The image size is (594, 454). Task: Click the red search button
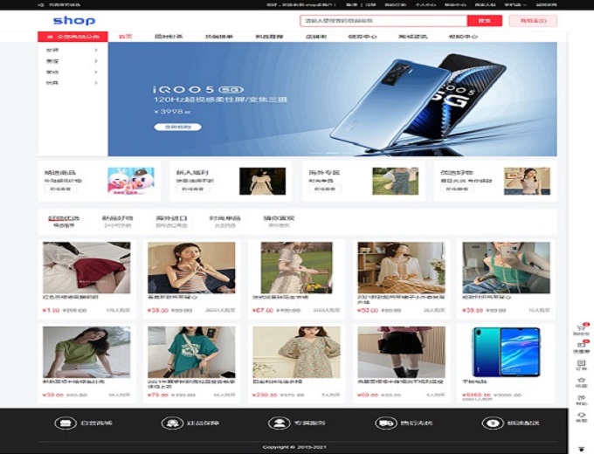(x=485, y=21)
